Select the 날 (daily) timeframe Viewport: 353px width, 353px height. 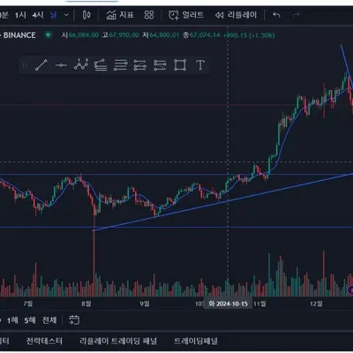click(x=53, y=15)
